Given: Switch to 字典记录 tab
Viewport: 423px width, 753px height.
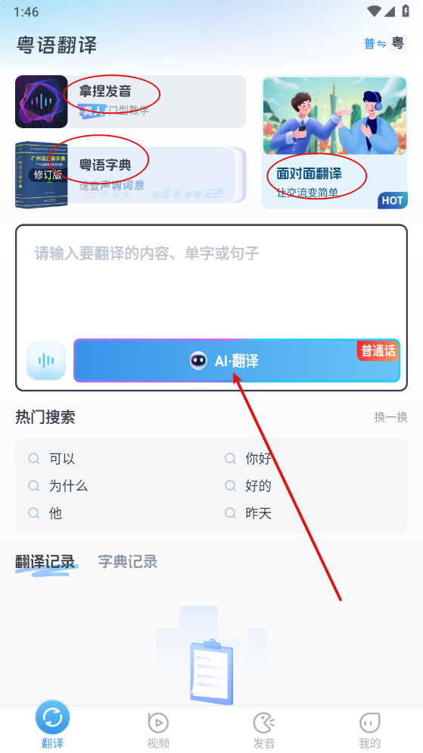Looking at the screenshot, I should (x=127, y=561).
